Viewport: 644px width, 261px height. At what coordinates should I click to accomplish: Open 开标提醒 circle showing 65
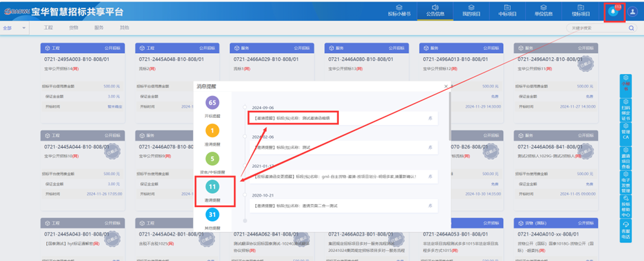[x=212, y=103]
